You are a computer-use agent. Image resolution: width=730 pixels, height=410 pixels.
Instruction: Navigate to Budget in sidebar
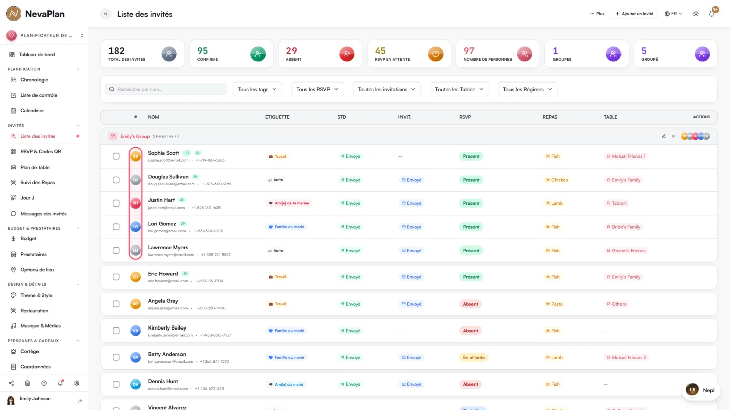click(x=28, y=238)
